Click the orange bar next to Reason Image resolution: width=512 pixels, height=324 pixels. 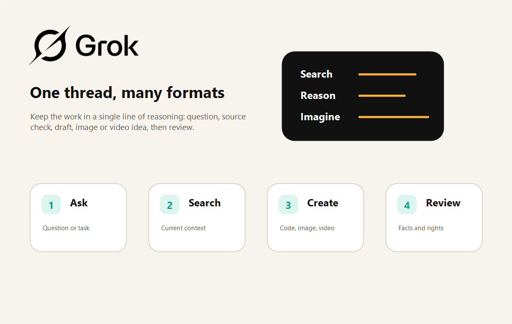click(382, 95)
